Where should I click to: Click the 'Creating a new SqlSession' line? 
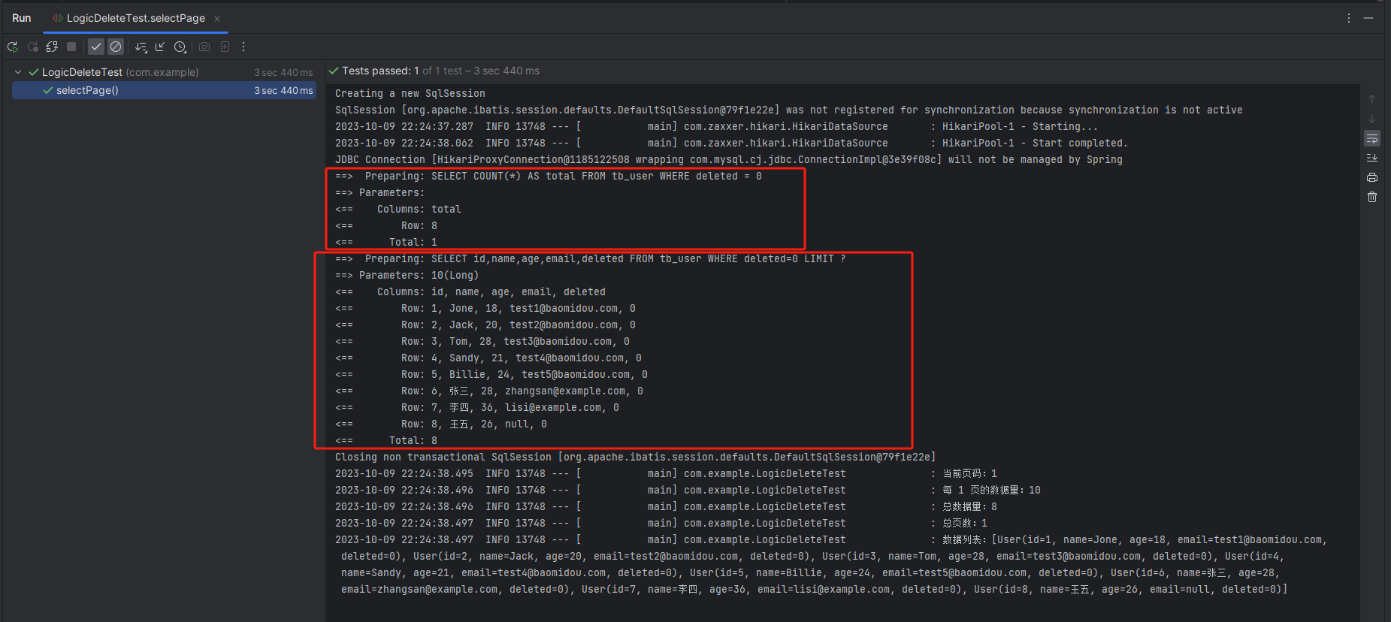410,93
